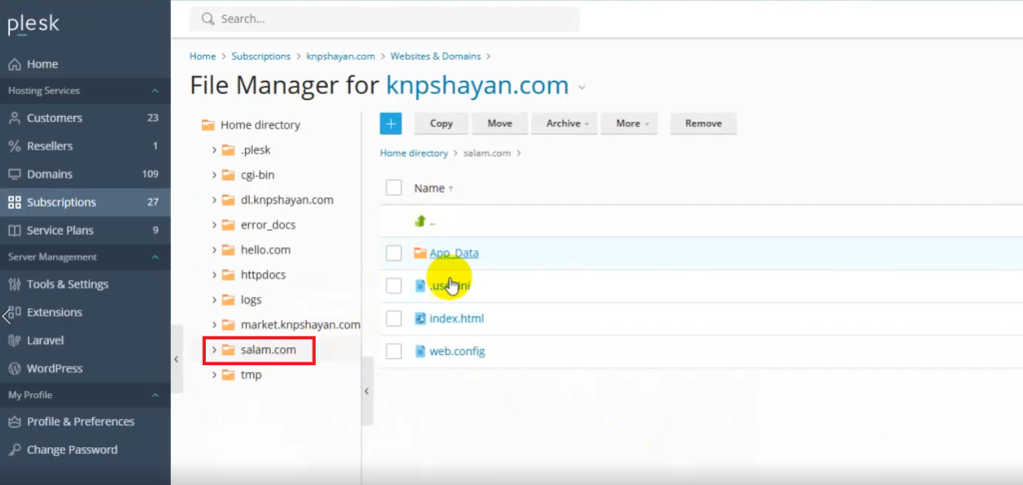Select Domains in the sidebar menu
Viewport: 1023px width, 485px height.
pyautogui.click(x=49, y=174)
